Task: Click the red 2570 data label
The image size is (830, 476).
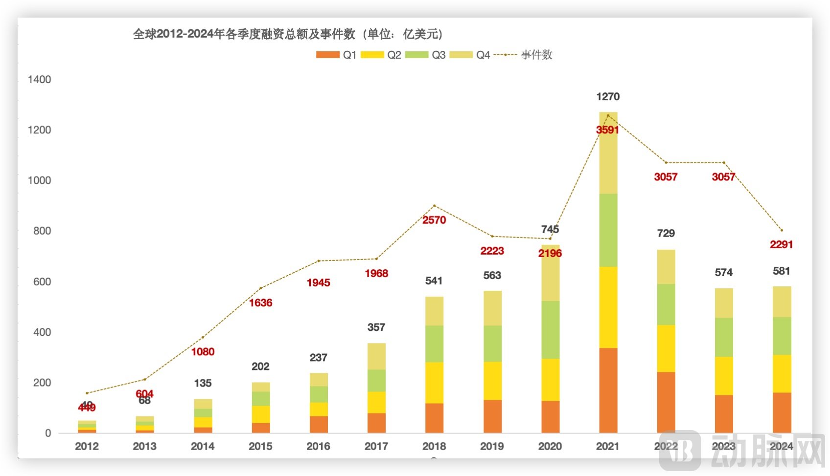Action: pyautogui.click(x=434, y=220)
